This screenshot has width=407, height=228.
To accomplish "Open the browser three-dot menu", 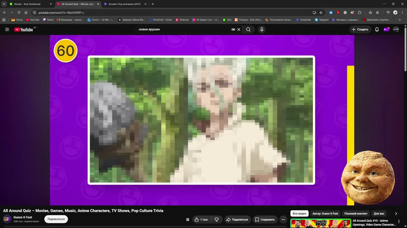I will (x=402, y=12).
